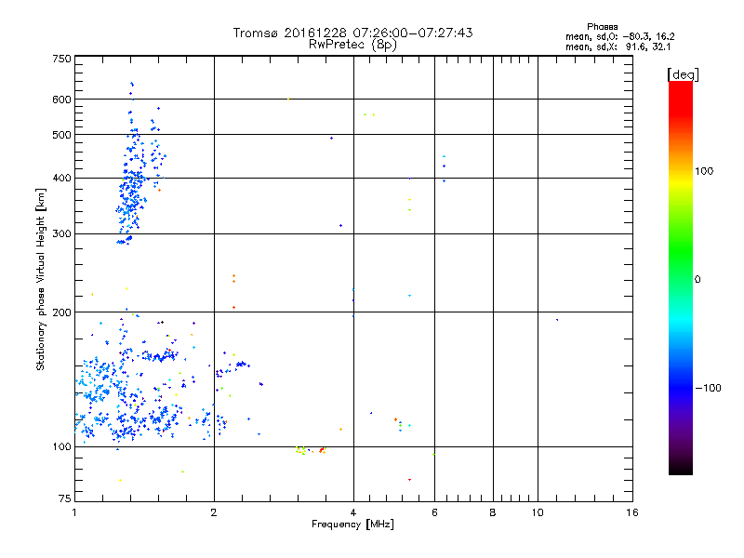Click the y-axis tick label '200'
Screen dimensions: 744x558
tap(61, 312)
